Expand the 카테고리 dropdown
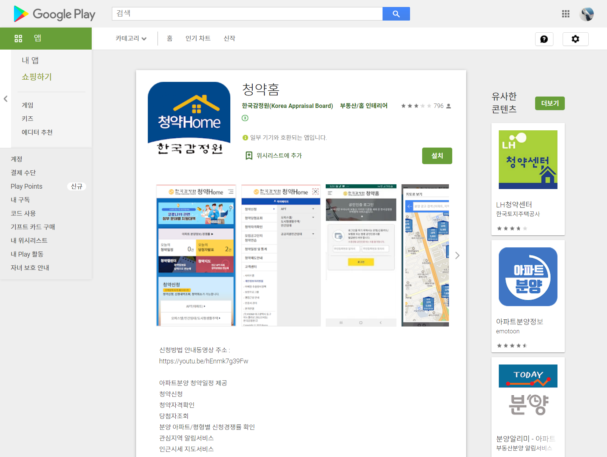 (x=131, y=38)
